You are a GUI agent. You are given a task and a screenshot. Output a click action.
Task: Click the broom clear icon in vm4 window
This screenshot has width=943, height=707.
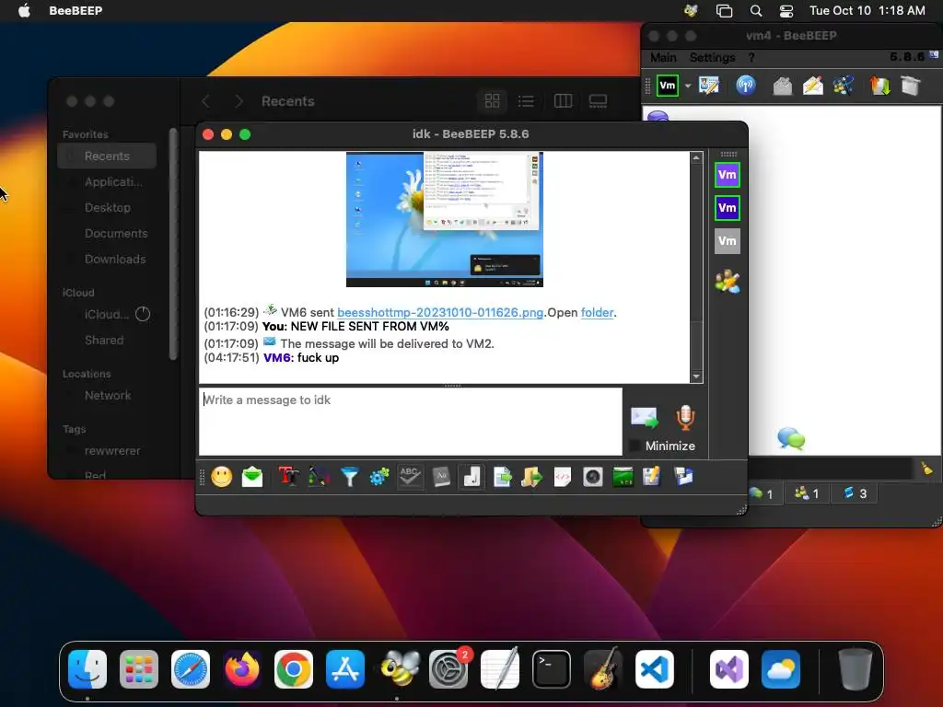click(926, 469)
